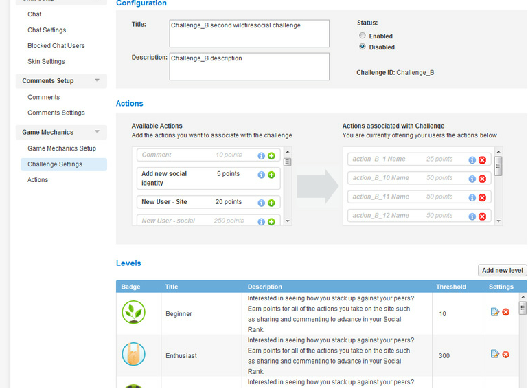Viewport: 528px width, 389px height.
Task: Open Skin Settings page
Action: [x=46, y=61]
